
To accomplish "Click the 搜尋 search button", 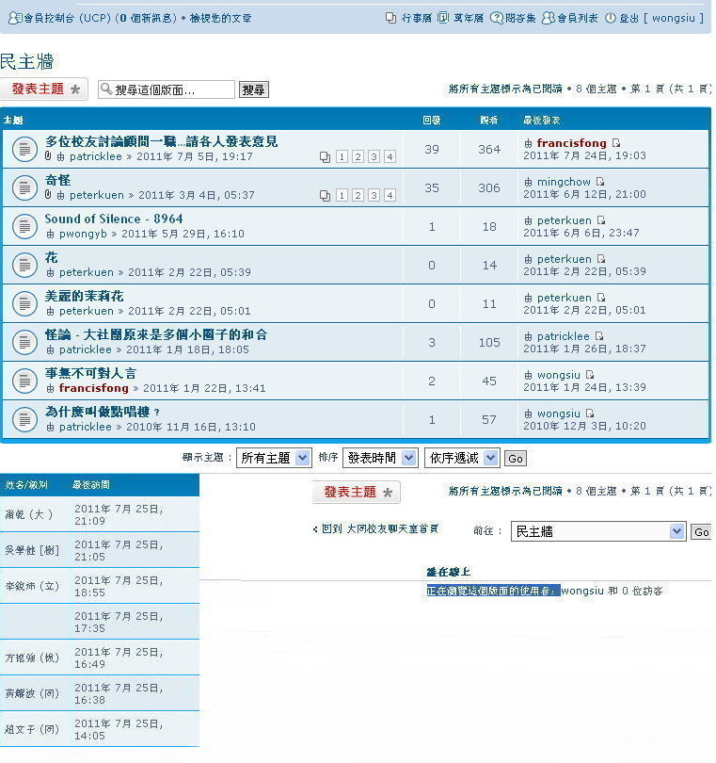I will pyautogui.click(x=253, y=89).
